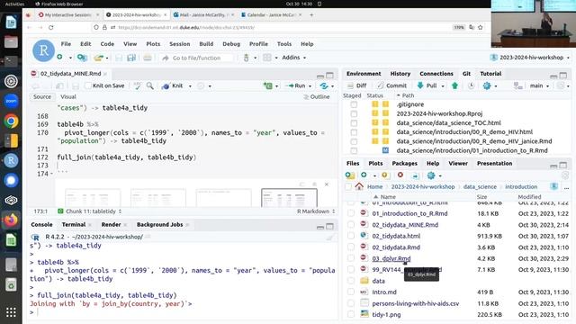Click the print document icon in the main toolbar
This screenshot has height=324, width=576.
coord(148,58)
